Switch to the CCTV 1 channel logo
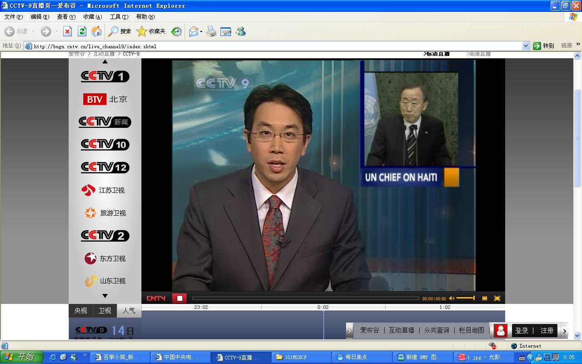 105,76
